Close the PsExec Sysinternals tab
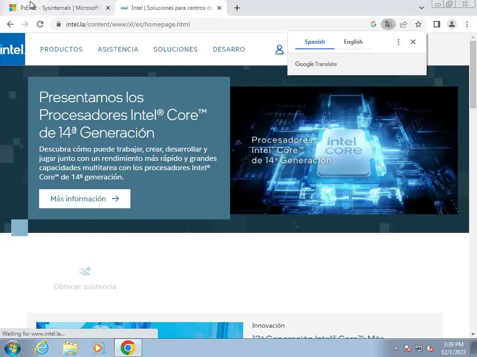477x357 pixels. 108,8
